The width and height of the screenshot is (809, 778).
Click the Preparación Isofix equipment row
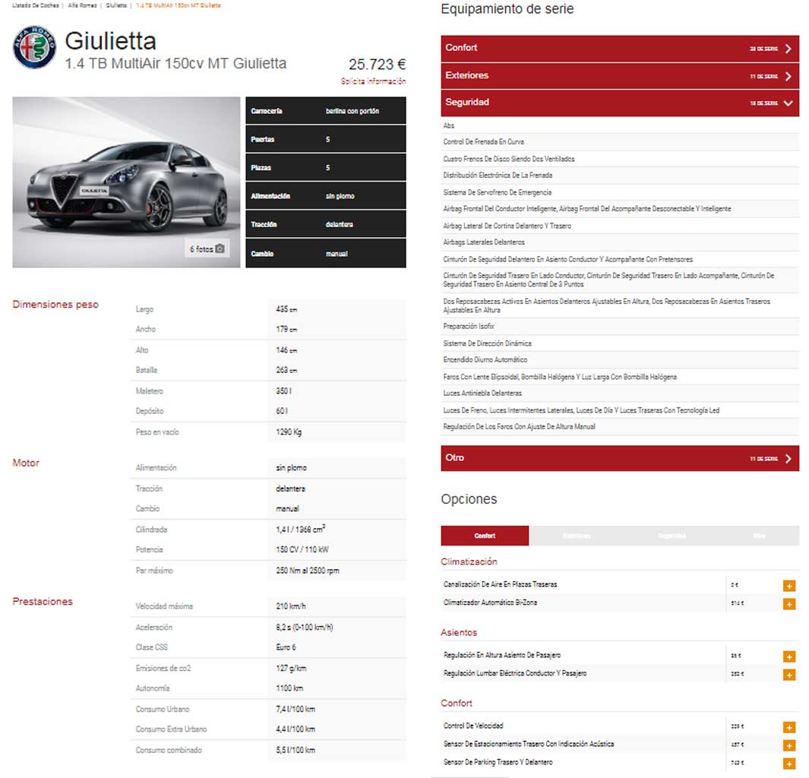point(620,327)
